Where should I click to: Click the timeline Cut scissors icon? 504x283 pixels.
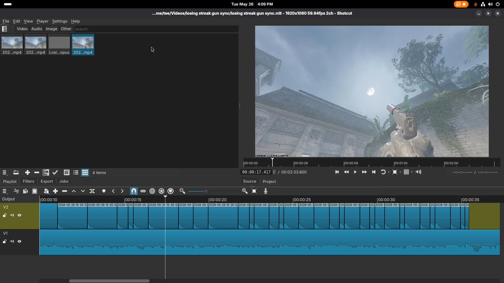point(16,191)
